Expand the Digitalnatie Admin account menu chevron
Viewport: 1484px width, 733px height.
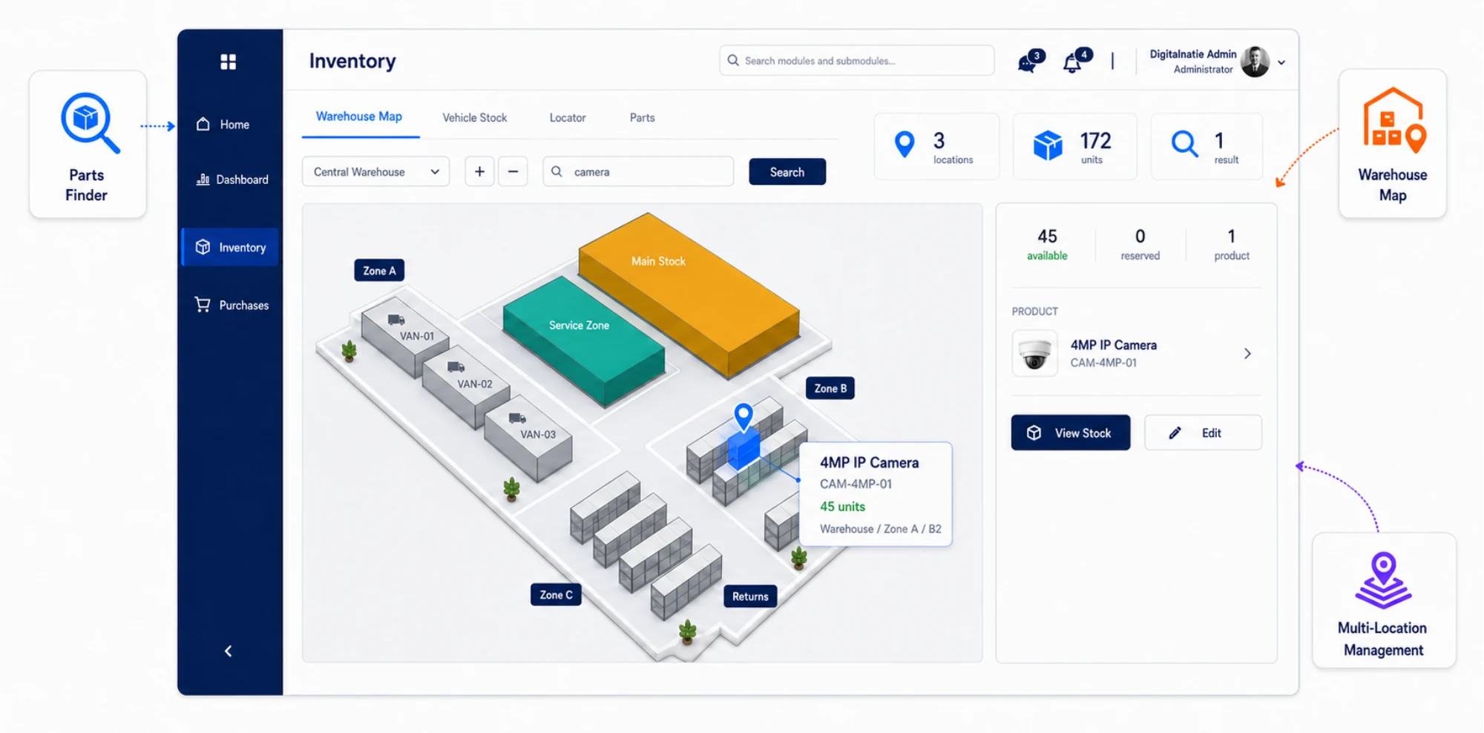click(1281, 62)
